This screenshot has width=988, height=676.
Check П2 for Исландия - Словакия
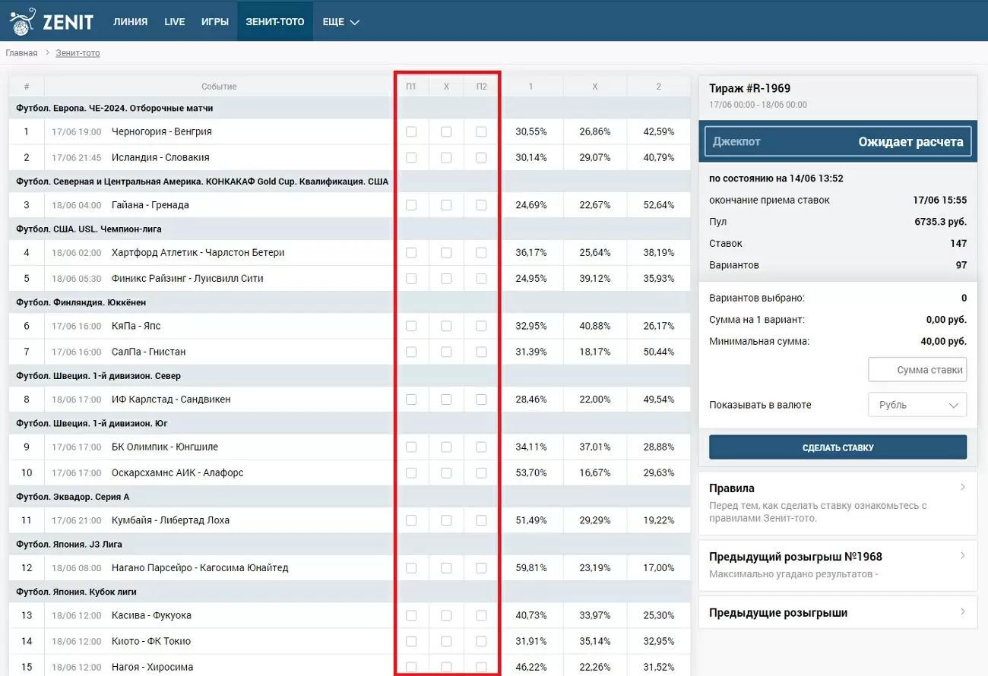481,157
